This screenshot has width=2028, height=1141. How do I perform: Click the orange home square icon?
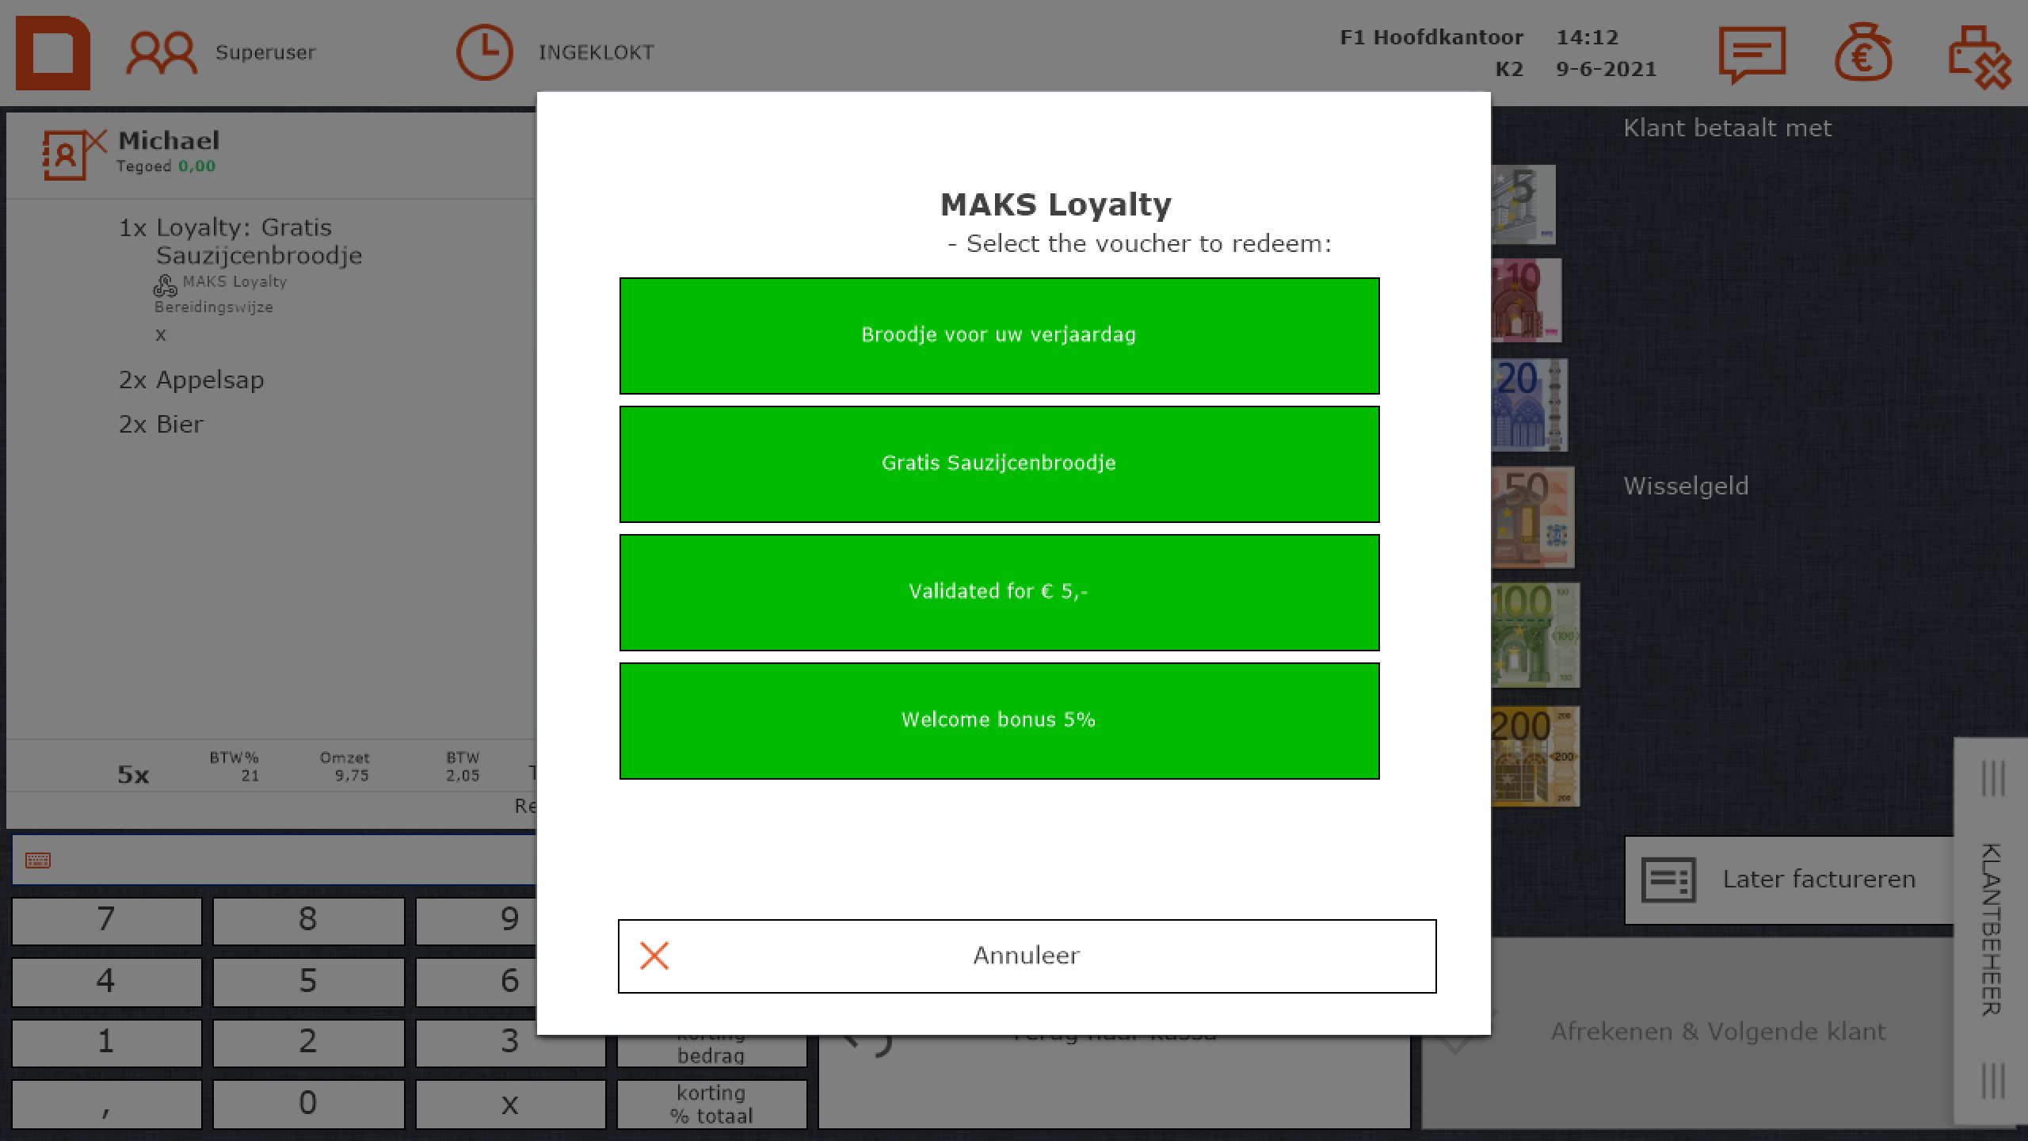(52, 53)
